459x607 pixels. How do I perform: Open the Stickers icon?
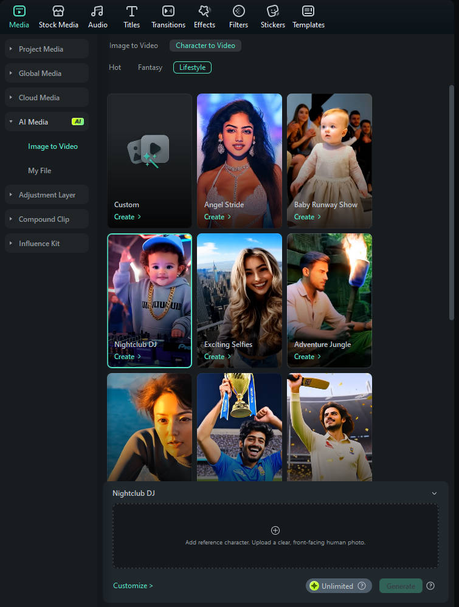(273, 11)
